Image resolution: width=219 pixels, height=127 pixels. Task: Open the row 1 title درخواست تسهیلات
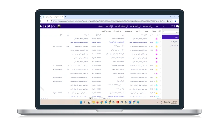(x=118, y=38)
